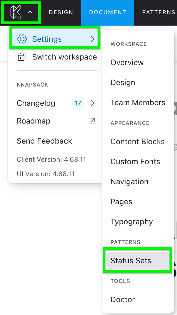
Task: Click the Changelog 17 badge
Action: pos(78,103)
